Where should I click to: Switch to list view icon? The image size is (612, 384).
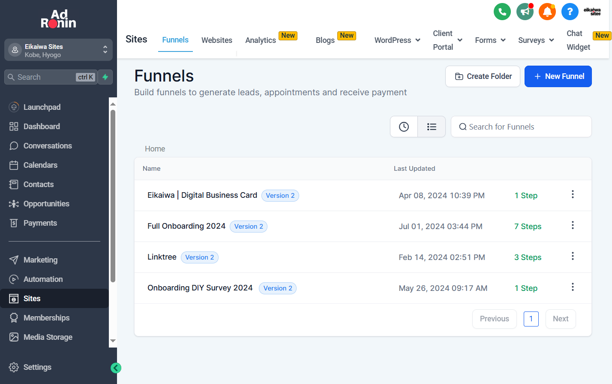tap(432, 127)
